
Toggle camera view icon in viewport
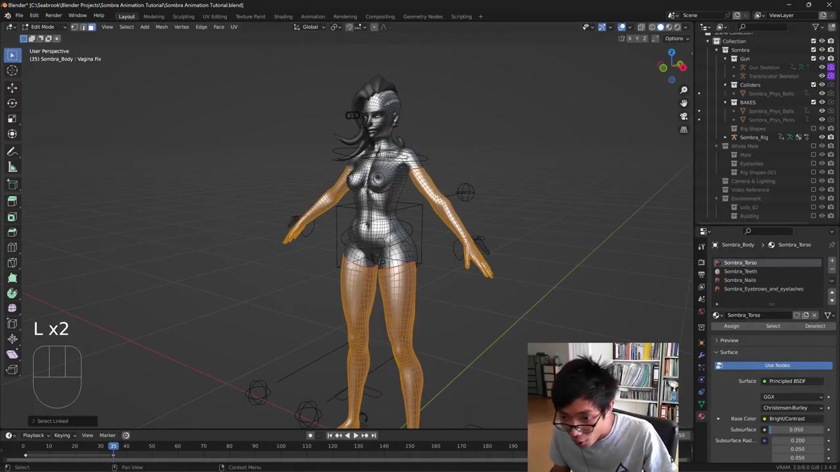683,116
